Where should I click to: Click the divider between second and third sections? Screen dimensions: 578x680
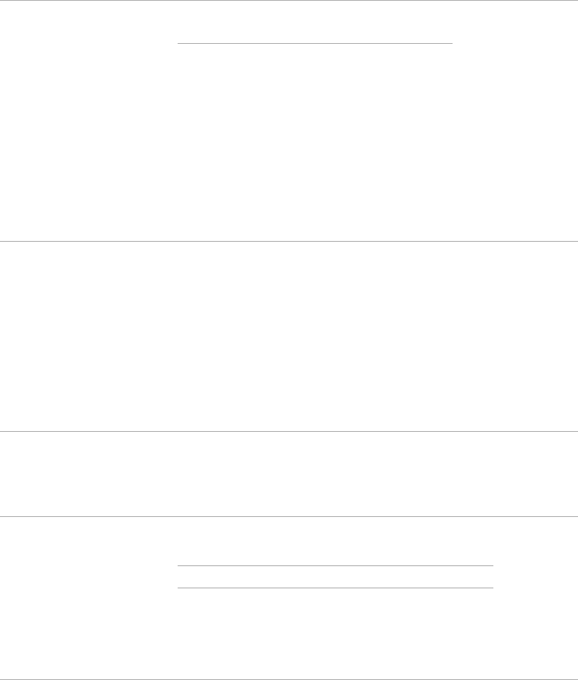click(x=289, y=432)
